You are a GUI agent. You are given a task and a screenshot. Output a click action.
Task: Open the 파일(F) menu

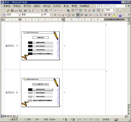tap(7, 6)
